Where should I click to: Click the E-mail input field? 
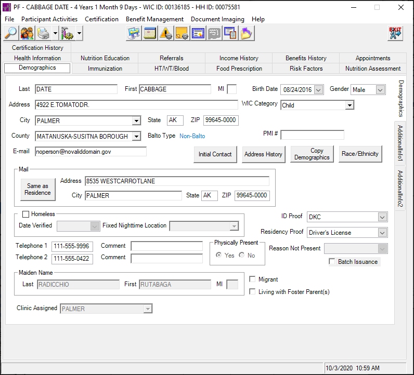[90, 152]
